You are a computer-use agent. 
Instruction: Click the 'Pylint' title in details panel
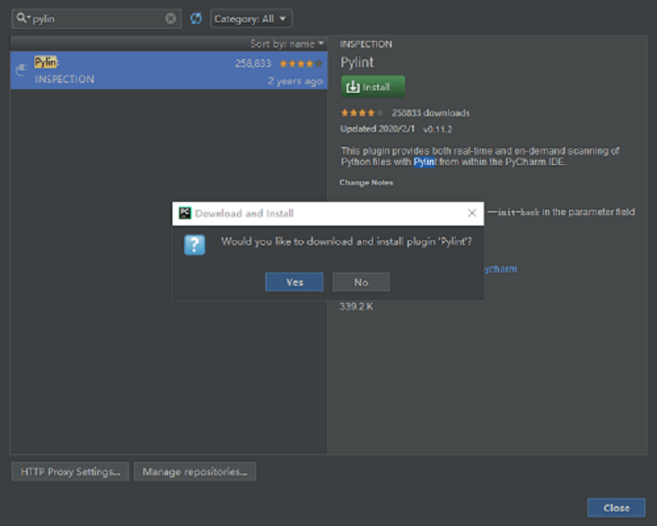(357, 62)
